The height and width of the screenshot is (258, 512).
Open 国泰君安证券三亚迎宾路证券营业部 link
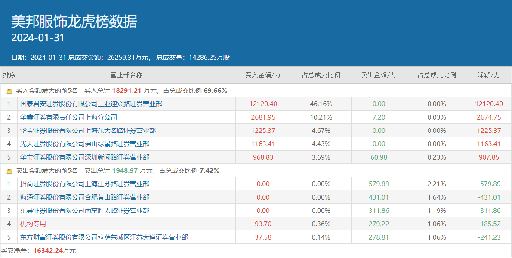tap(91, 104)
